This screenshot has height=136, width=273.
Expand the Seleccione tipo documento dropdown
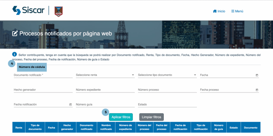167,75
